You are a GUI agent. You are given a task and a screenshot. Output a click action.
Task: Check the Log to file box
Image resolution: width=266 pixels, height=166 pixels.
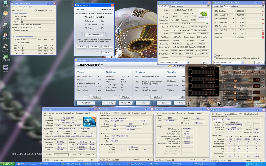pos(215,56)
